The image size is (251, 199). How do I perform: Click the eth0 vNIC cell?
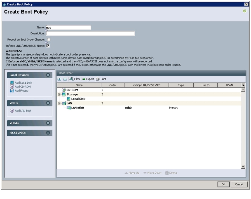128,108
